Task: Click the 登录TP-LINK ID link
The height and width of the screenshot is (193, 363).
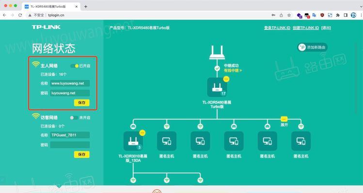Action: (277, 28)
